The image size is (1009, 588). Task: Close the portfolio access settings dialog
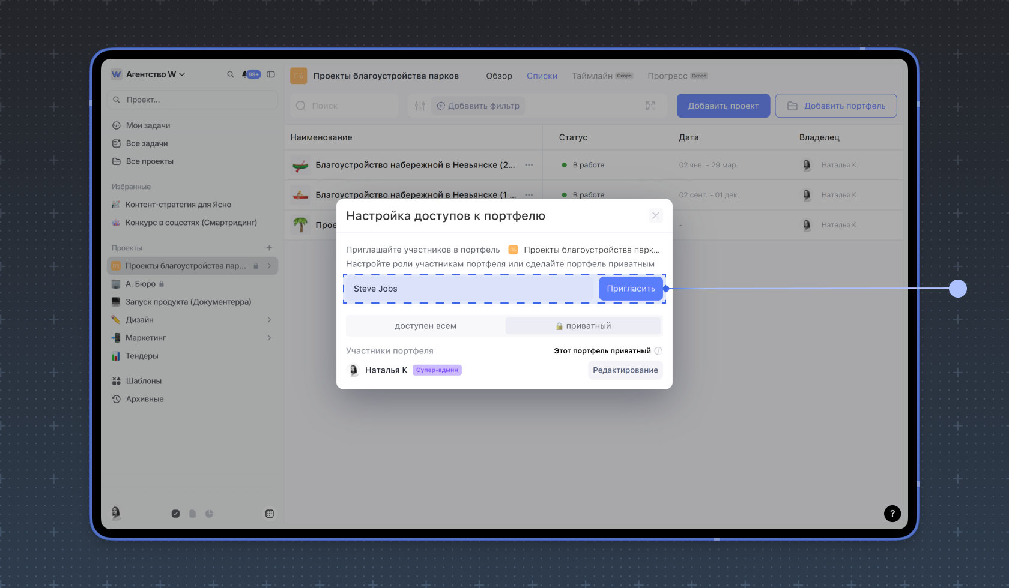click(655, 215)
